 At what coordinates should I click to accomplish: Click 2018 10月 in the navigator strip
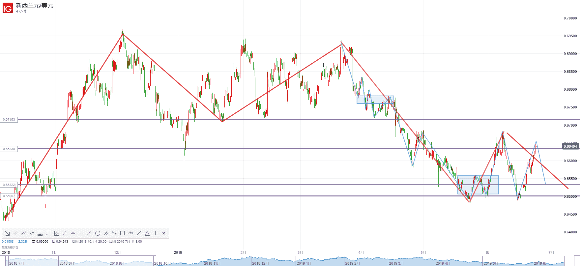point(162,263)
